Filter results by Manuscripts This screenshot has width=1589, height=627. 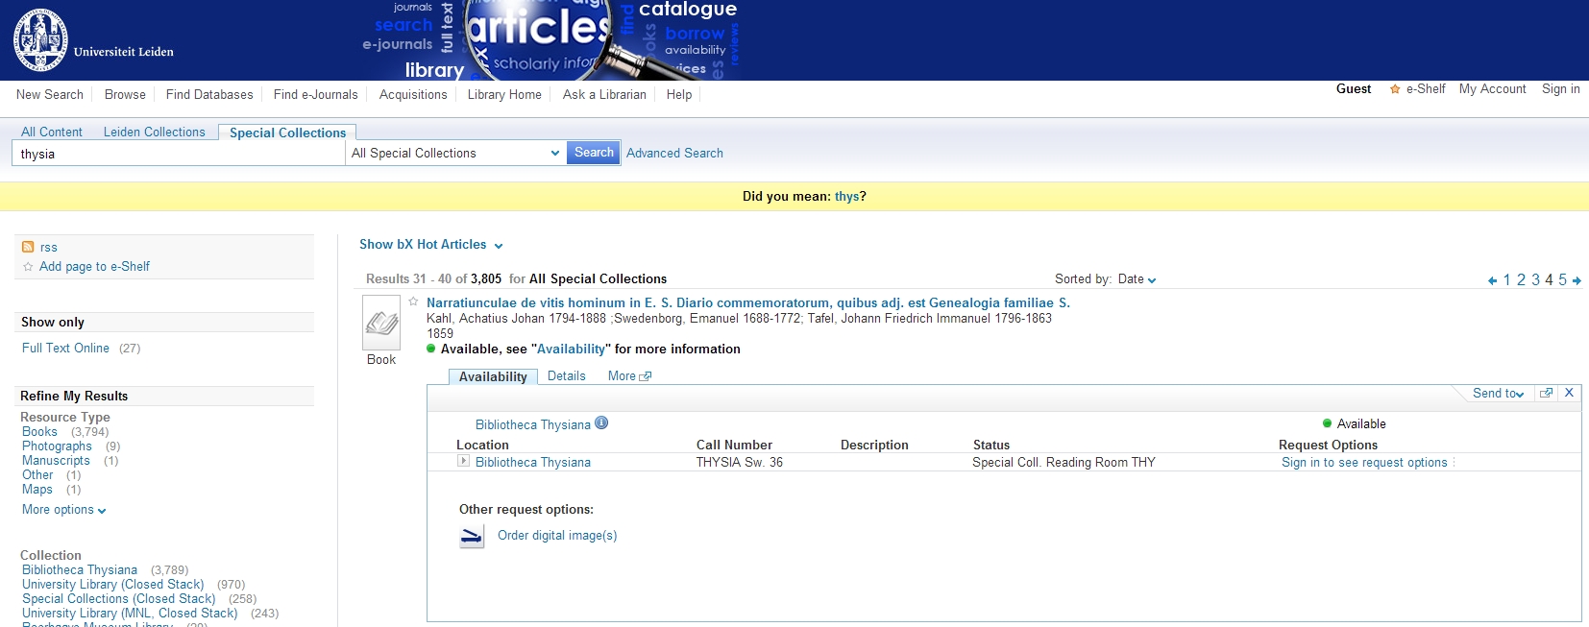point(56,460)
